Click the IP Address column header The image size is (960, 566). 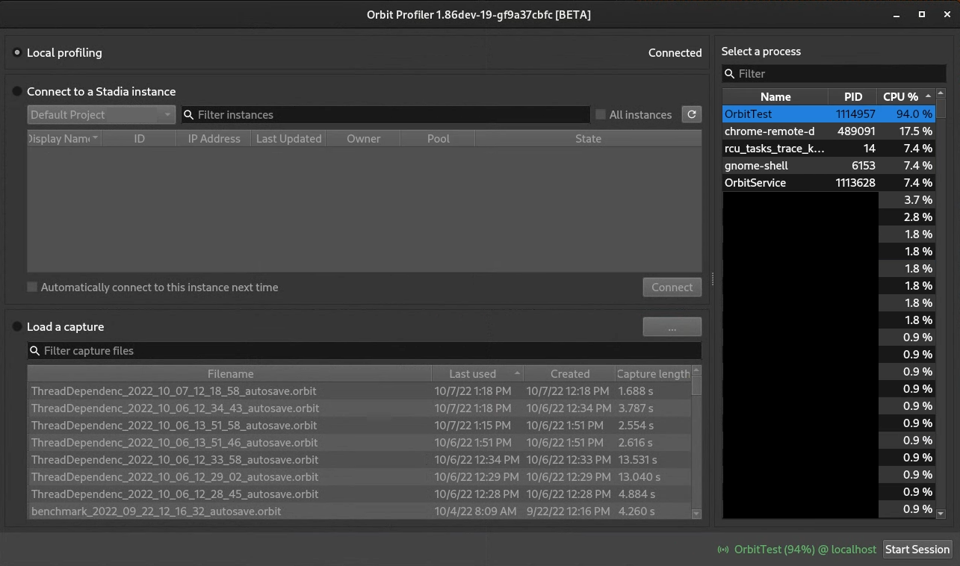coord(214,139)
